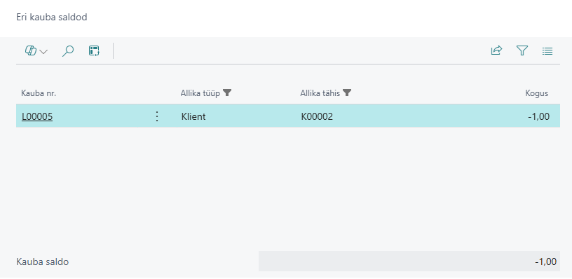Screen dimensions: 572x279
Task: Click the funnel icon beside Allika tähis
Action: [347, 93]
